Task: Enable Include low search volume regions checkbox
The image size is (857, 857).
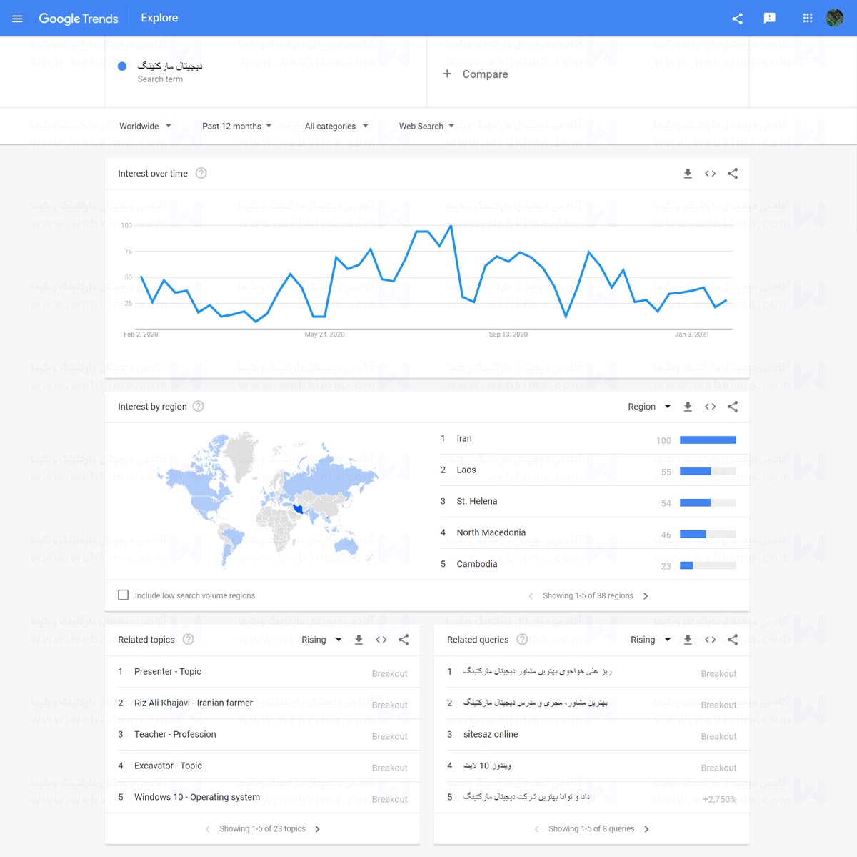Action: [x=124, y=595]
